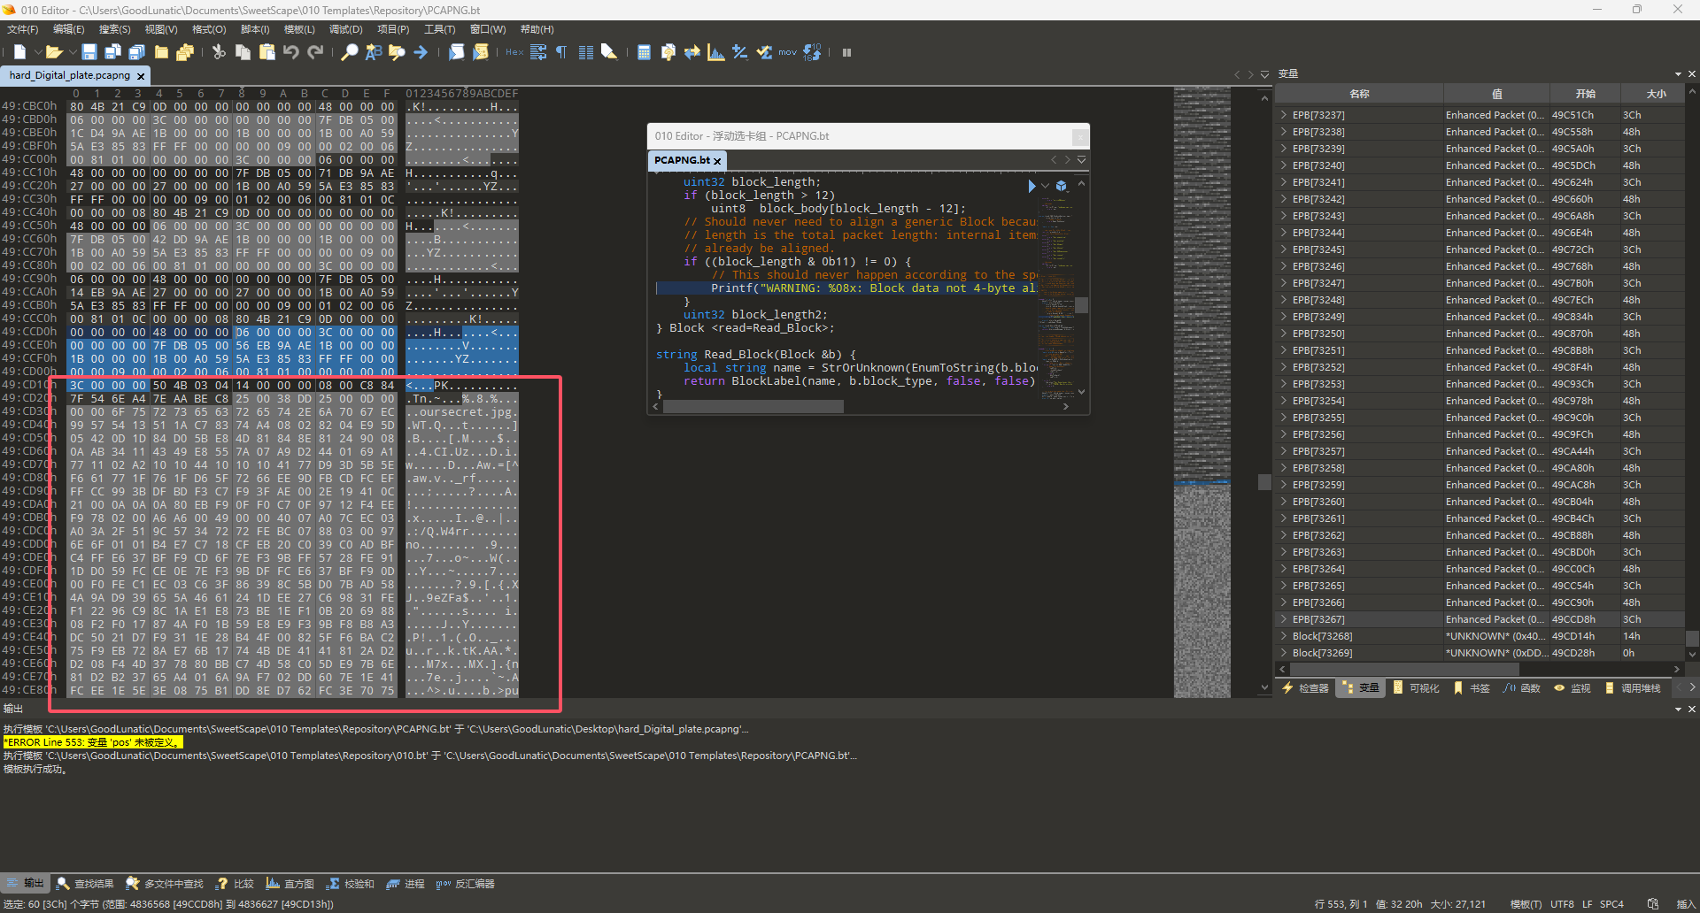Viewport: 1700px width, 913px height.
Task: Click the 名称 column header
Action: (x=1360, y=94)
